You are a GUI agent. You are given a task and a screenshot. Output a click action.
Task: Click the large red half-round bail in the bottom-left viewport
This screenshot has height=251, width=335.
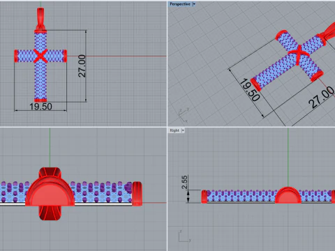[50, 192]
